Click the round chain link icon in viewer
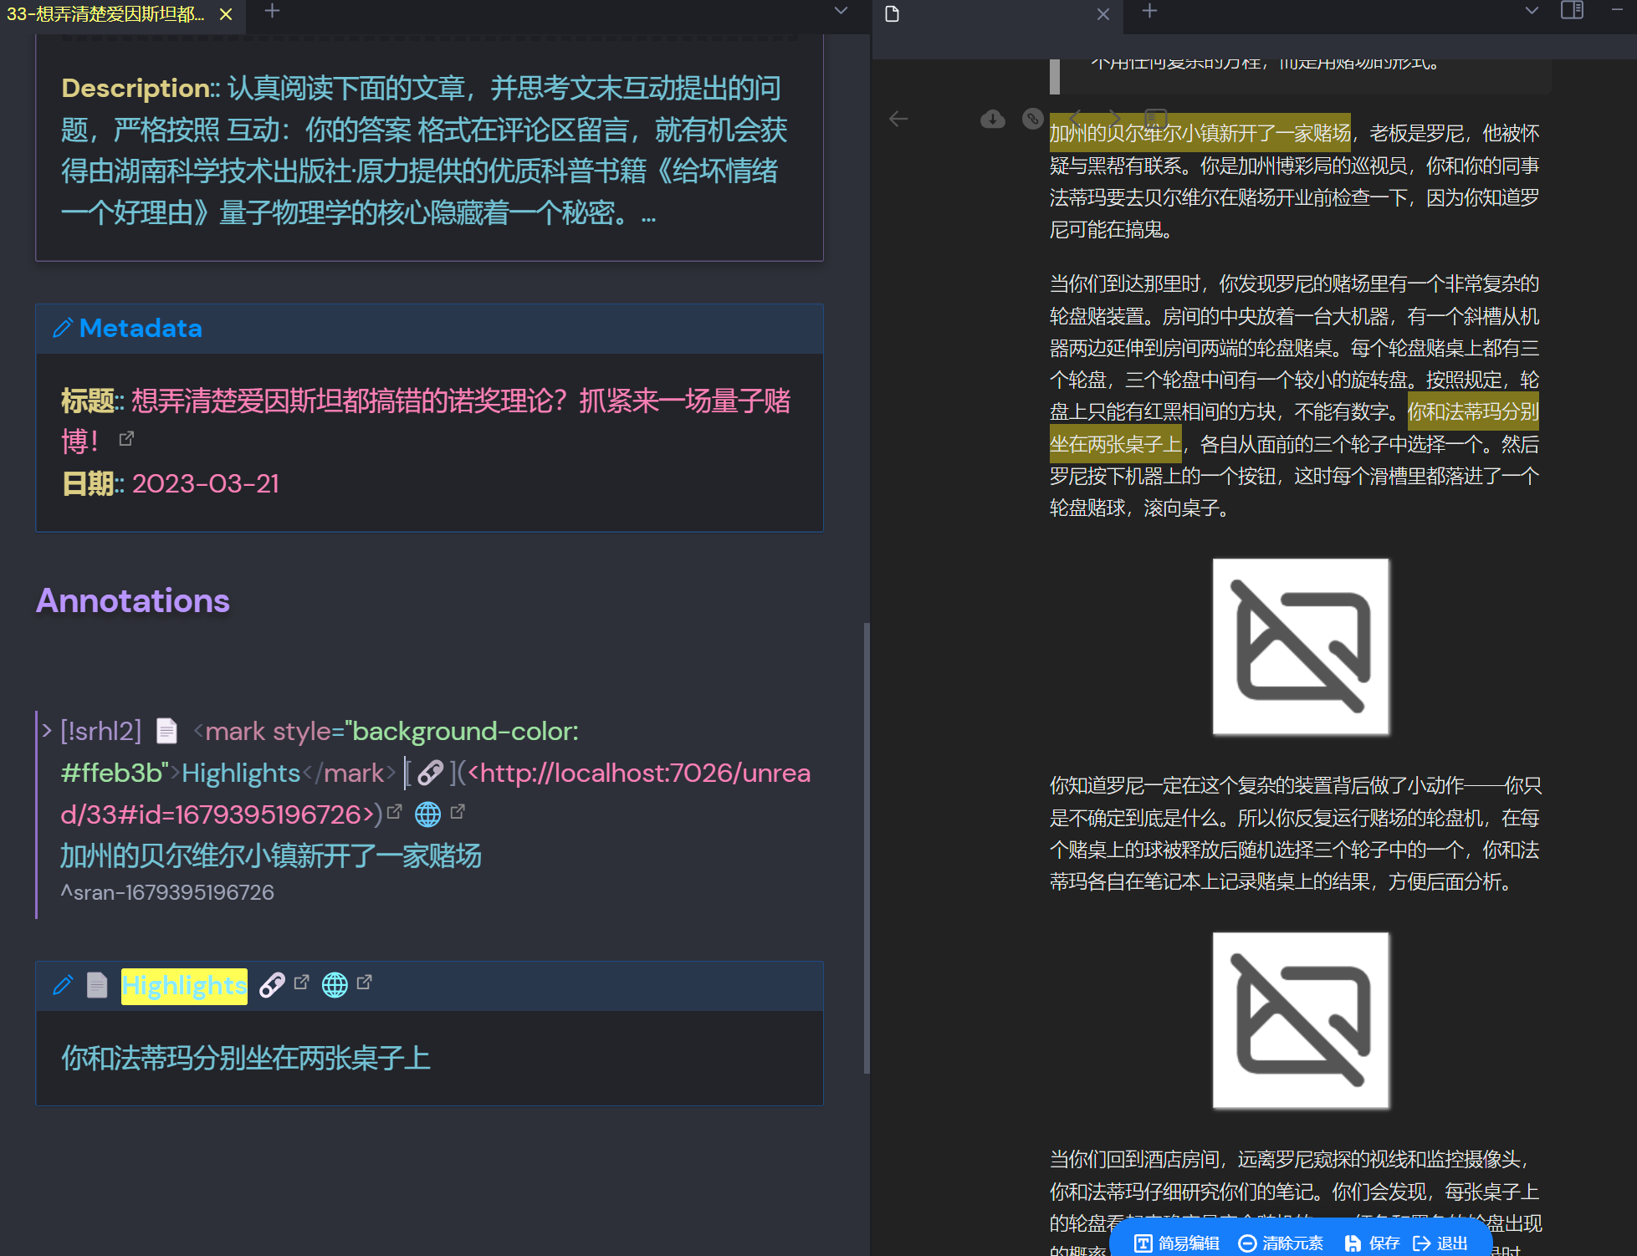Viewport: 1637px width, 1256px height. click(x=1033, y=119)
